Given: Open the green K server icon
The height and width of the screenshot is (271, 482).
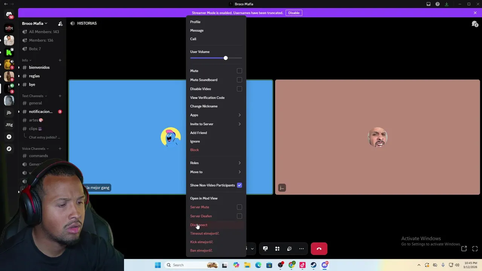Looking at the screenshot, I should coord(9,52).
